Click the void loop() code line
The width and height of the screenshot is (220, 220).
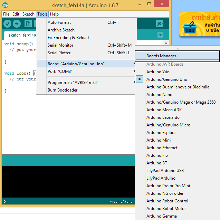(20, 73)
